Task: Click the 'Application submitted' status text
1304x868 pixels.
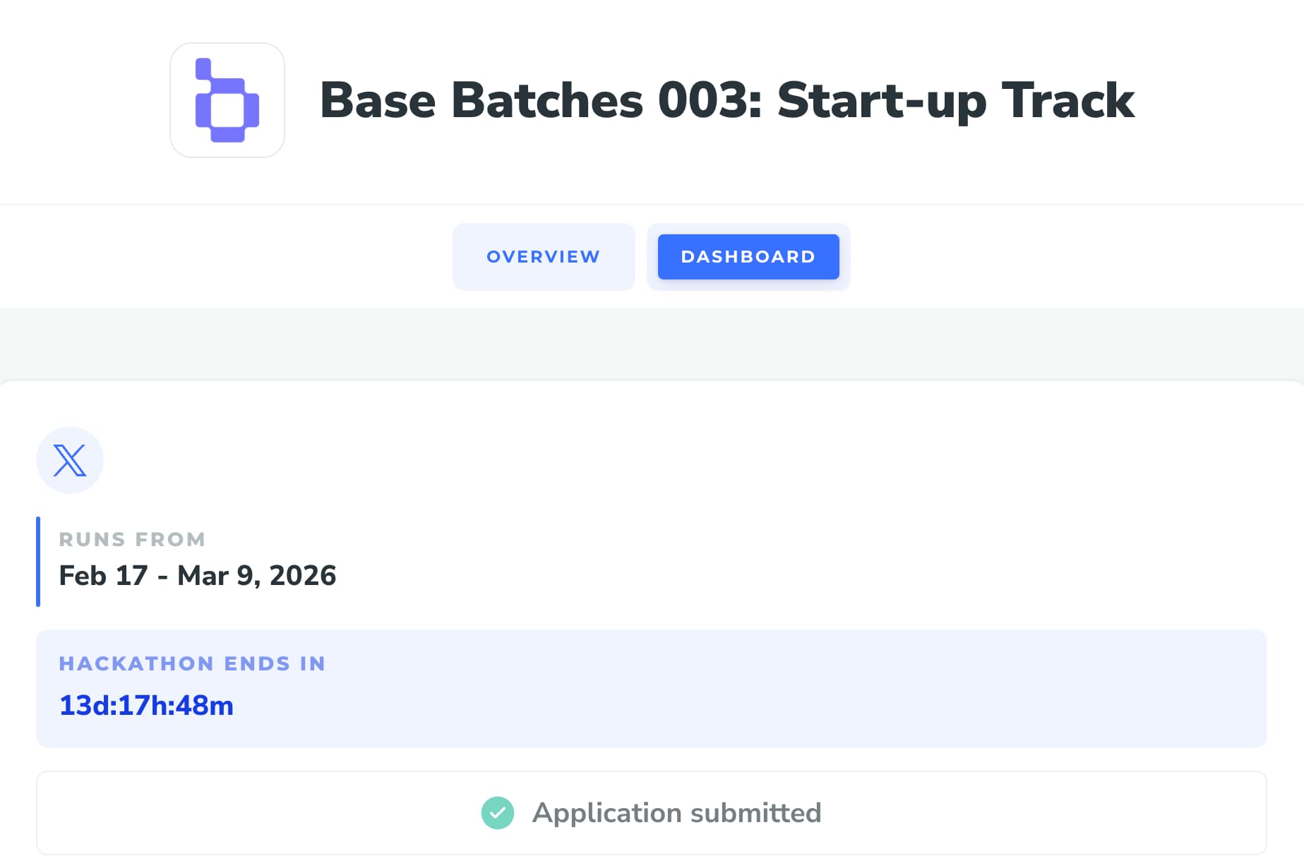Action: coord(676,813)
